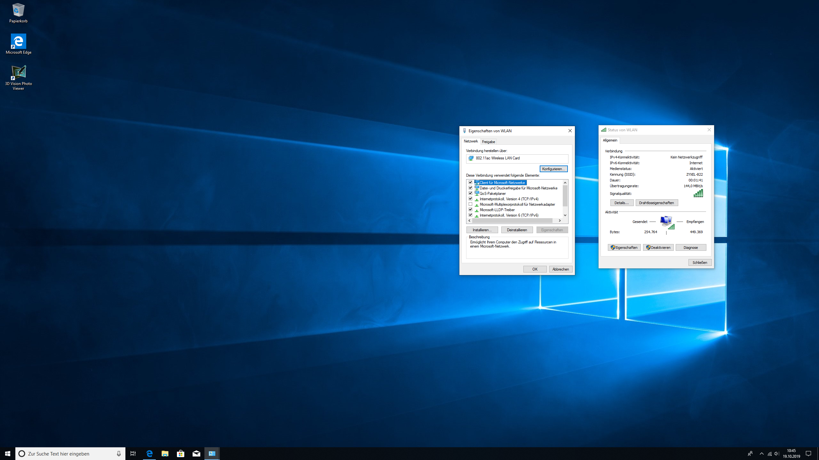Open Microsoft Store from the taskbar
Viewport: 819px width, 460px height.
click(180, 453)
